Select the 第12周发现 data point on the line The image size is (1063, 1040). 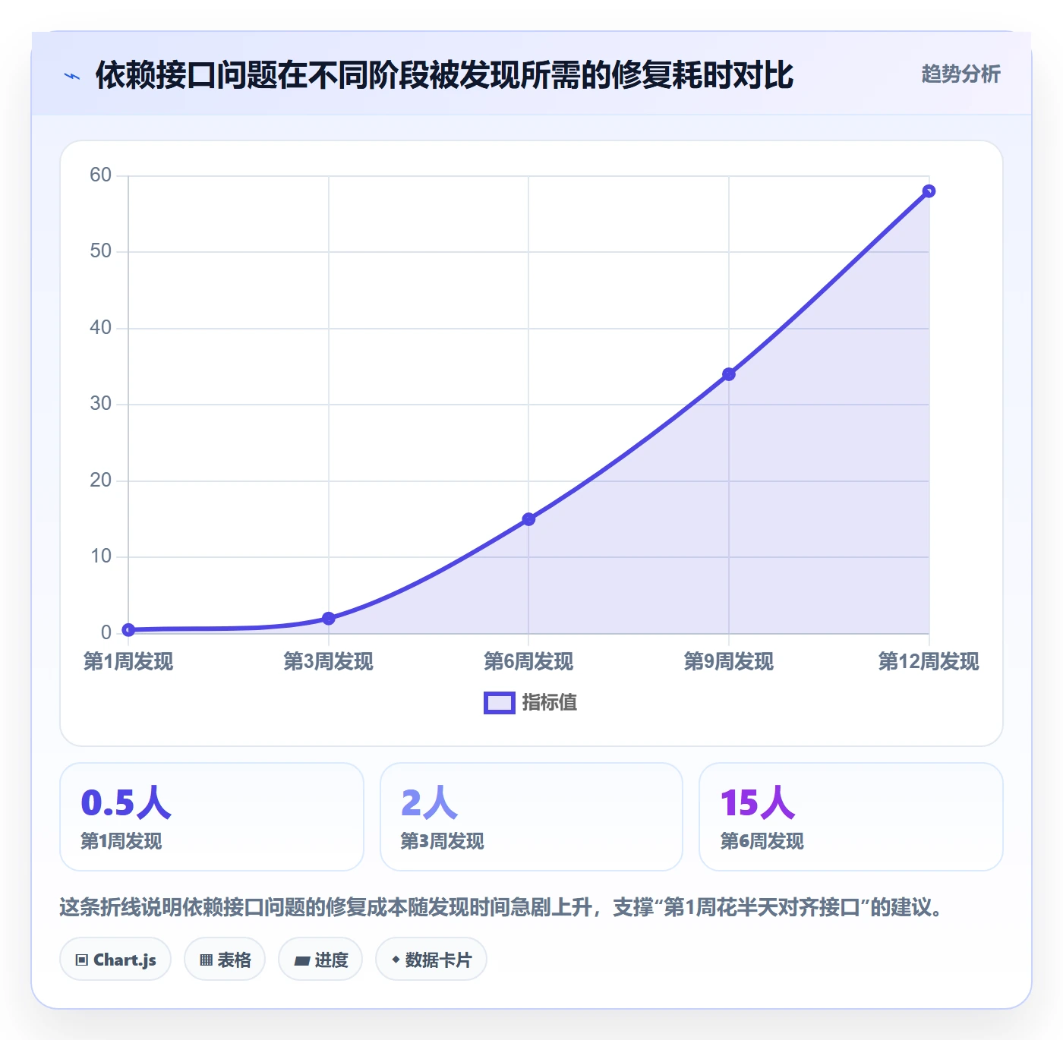929,191
